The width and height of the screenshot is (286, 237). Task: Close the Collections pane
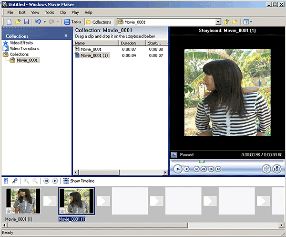click(x=66, y=36)
